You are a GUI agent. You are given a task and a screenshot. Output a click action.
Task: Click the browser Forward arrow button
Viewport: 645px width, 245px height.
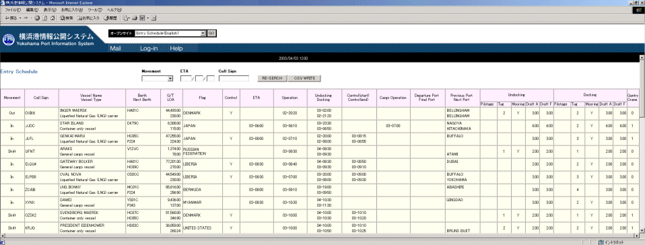click(x=25, y=18)
